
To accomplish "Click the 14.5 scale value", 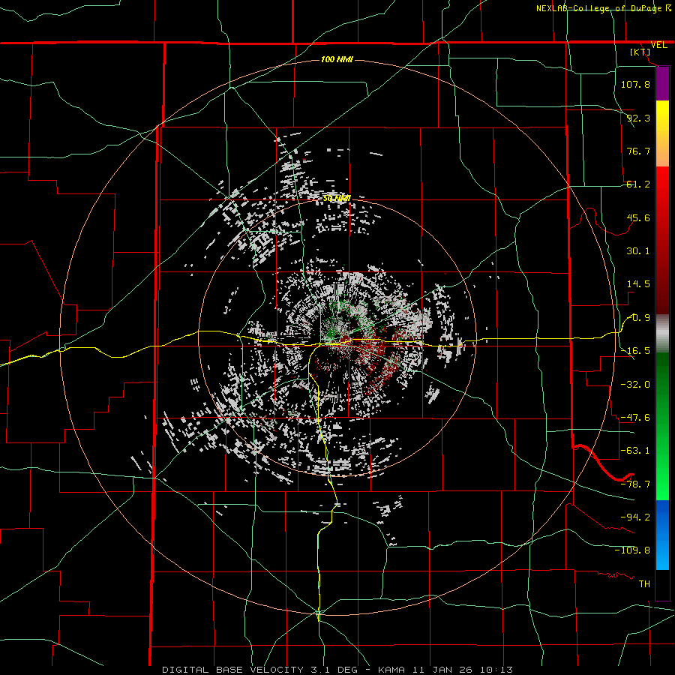I will pyautogui.click(x=638, y=284).
